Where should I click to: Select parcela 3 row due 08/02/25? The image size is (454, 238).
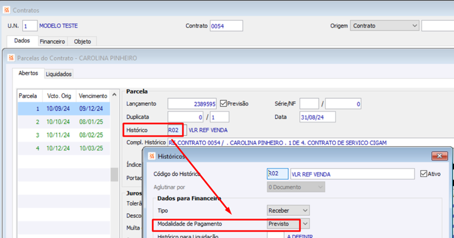click(64, 135)
